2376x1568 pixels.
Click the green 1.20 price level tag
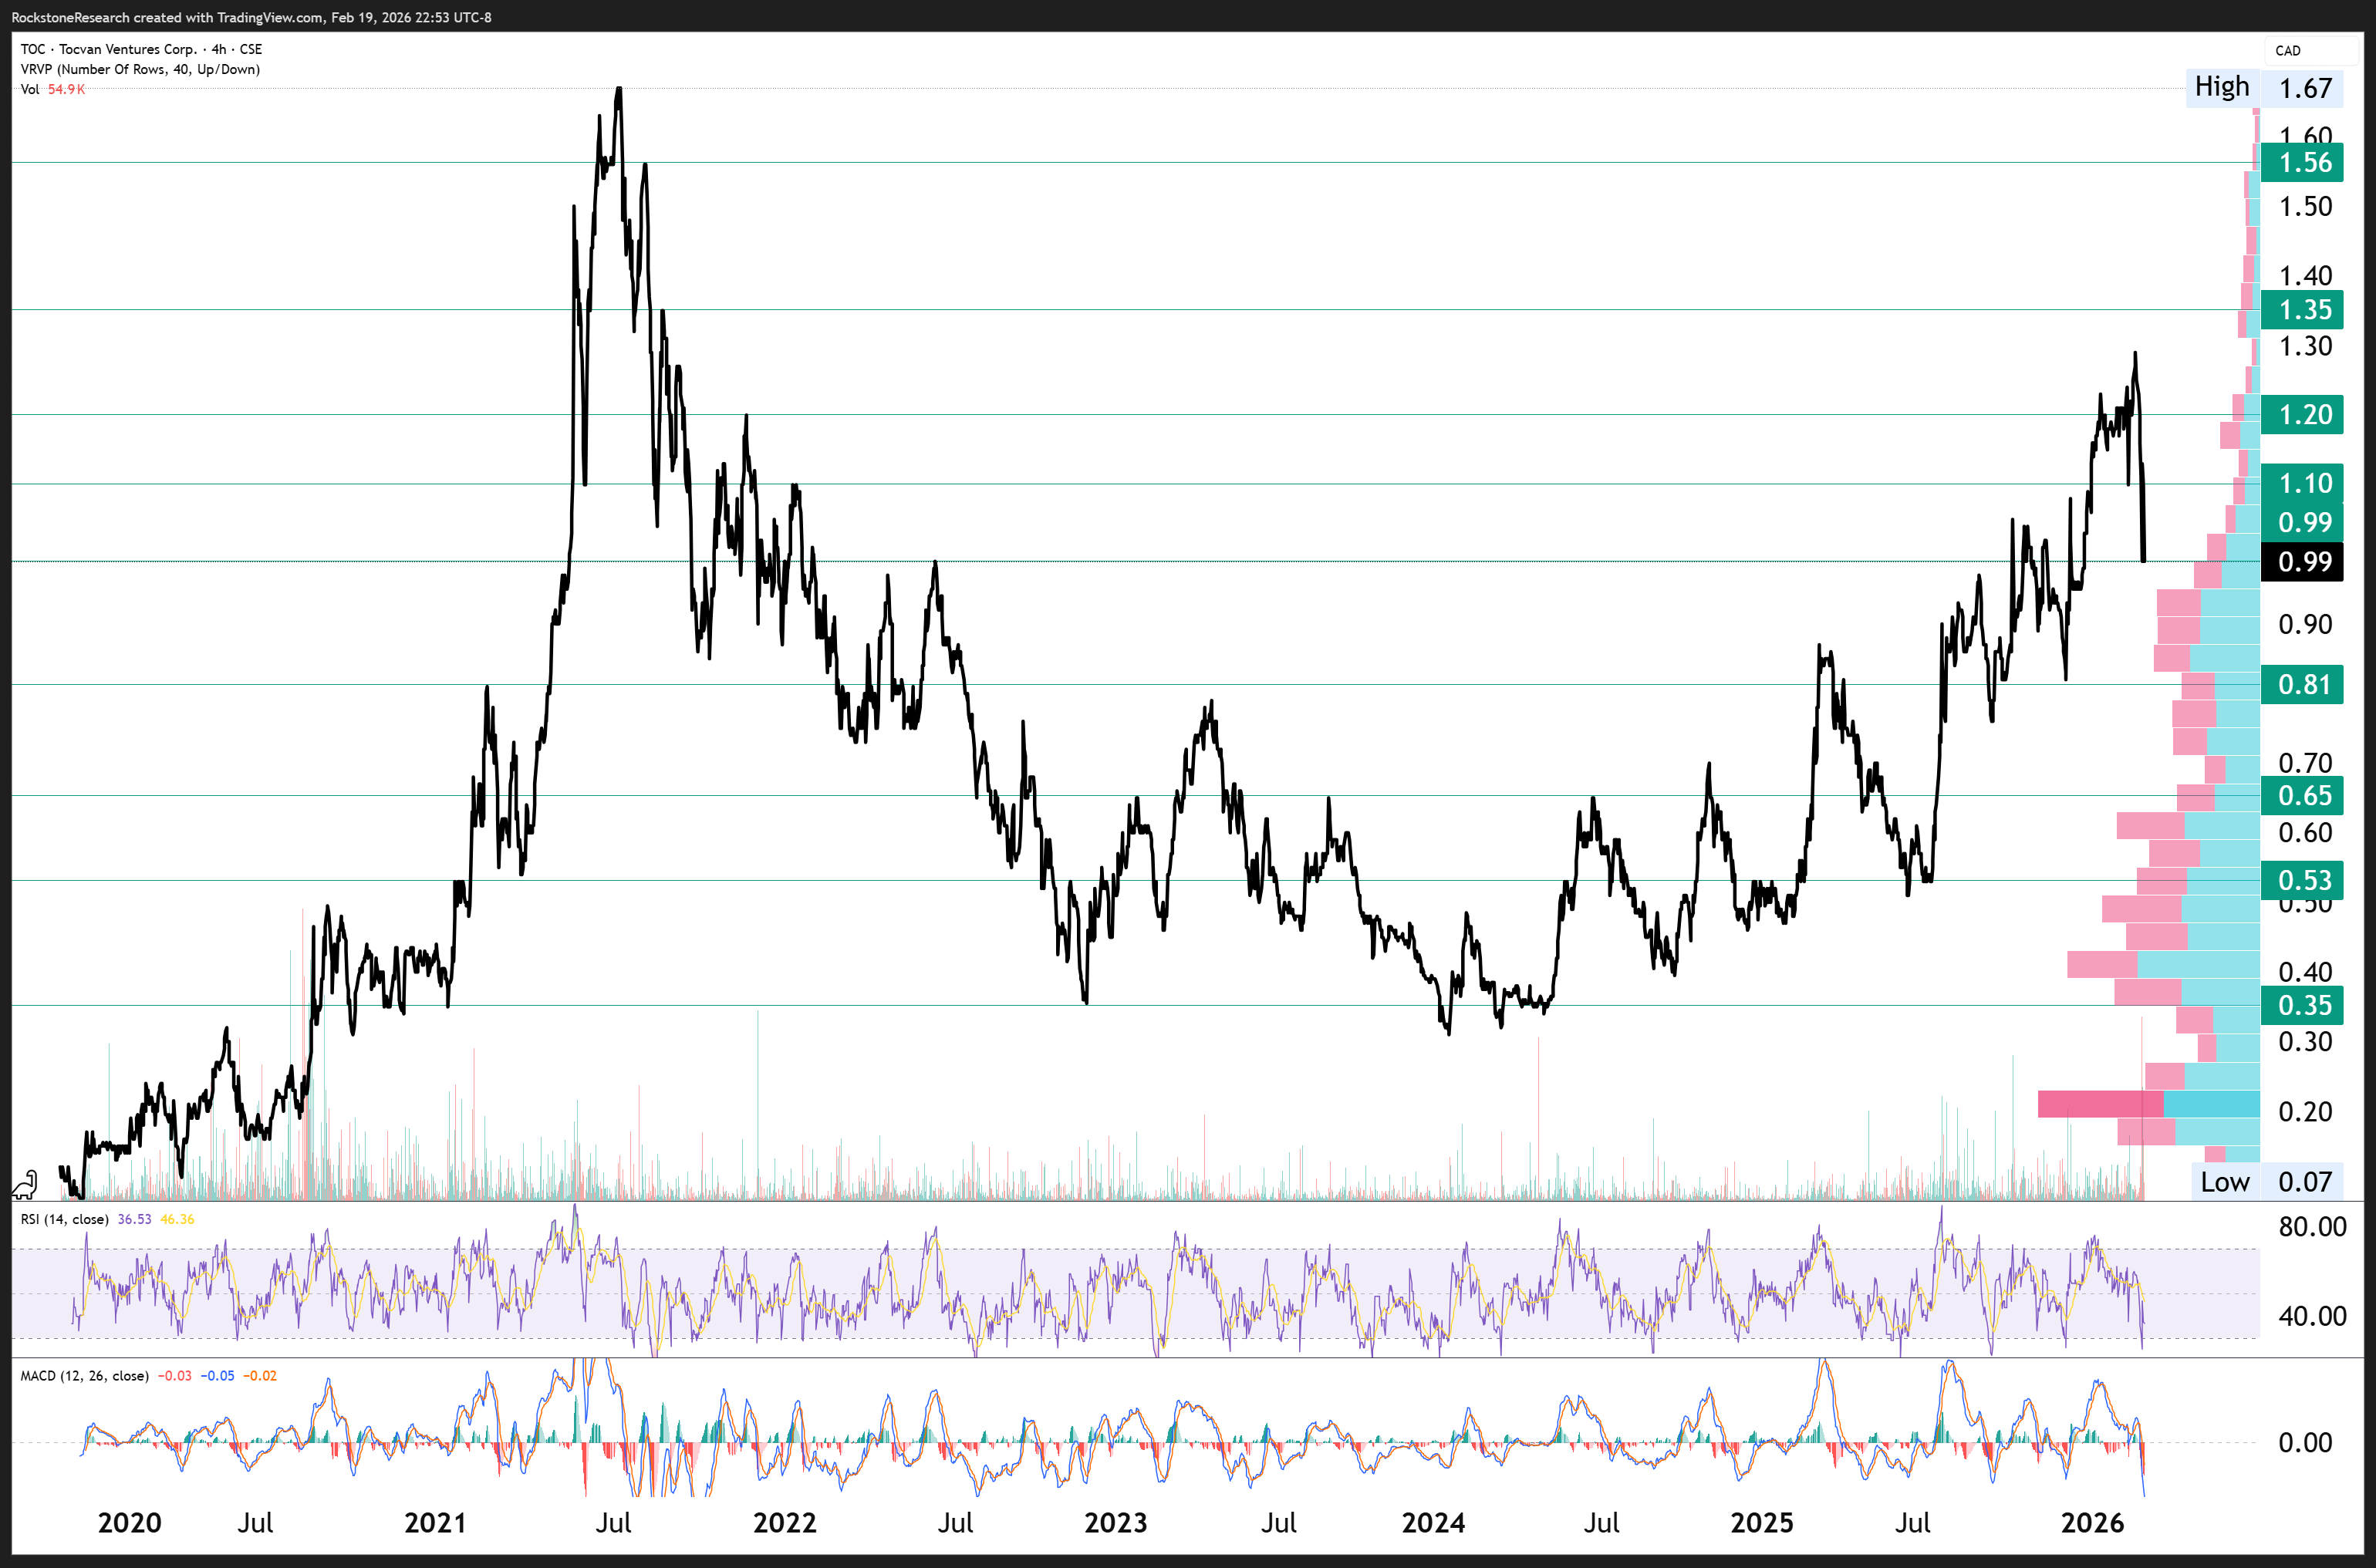[x=2302, y=414]
